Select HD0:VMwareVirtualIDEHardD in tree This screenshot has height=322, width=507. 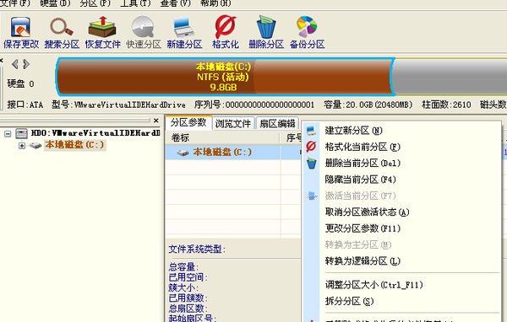95,133
